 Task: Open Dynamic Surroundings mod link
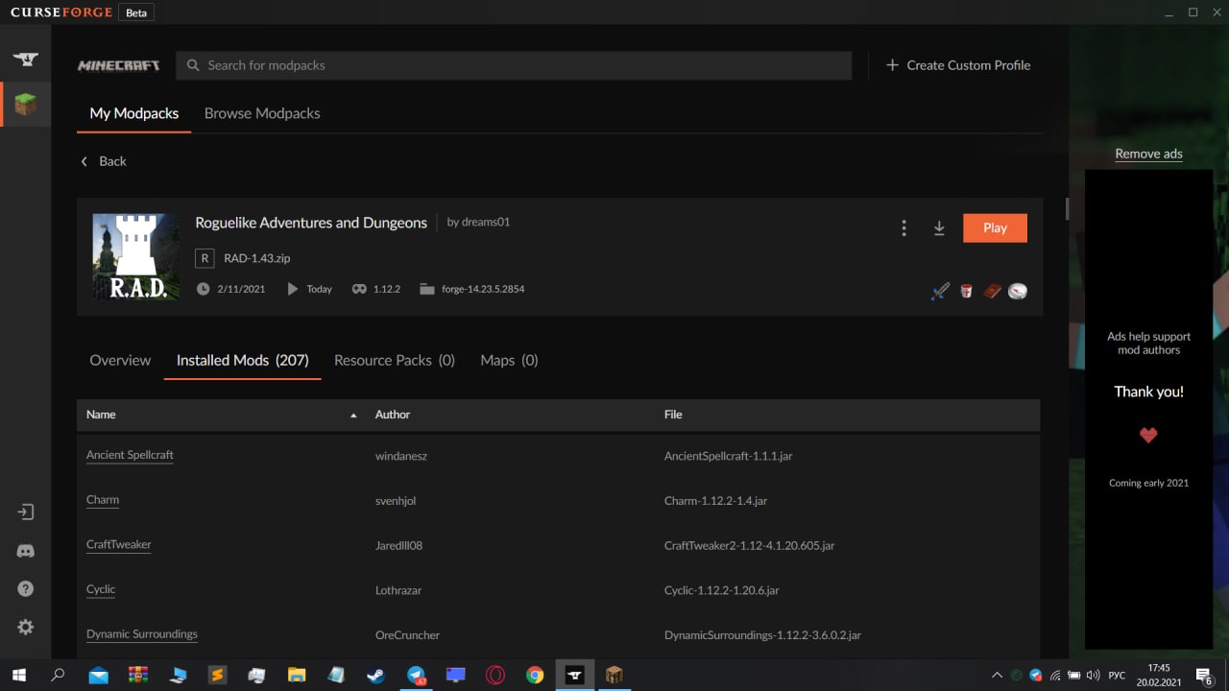[142, 634]
